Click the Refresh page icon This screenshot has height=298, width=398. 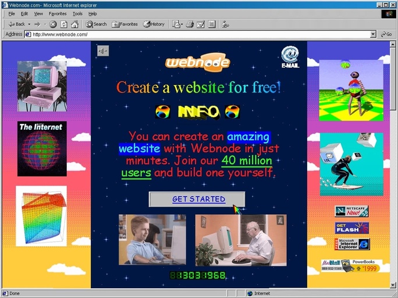pos(63,24)
